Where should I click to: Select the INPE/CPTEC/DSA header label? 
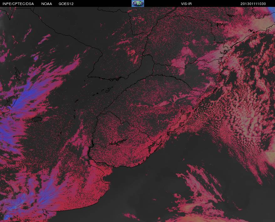point(18,4)
